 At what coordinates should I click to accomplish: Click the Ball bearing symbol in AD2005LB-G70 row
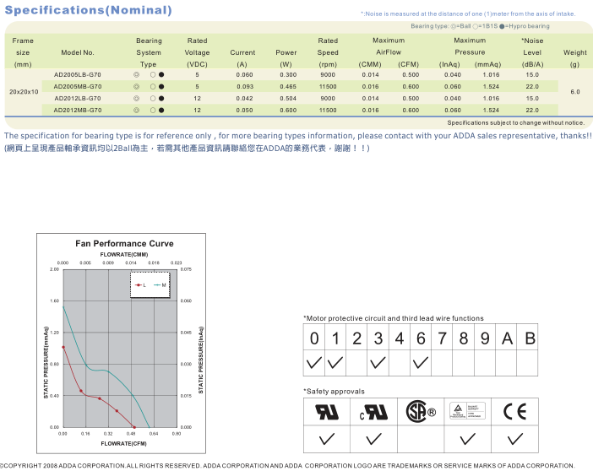137,75
